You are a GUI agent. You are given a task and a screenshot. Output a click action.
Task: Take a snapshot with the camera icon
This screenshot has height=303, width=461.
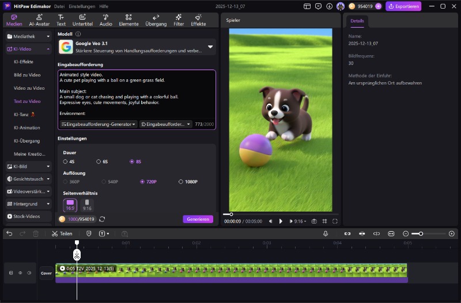[x=314, y=221]
